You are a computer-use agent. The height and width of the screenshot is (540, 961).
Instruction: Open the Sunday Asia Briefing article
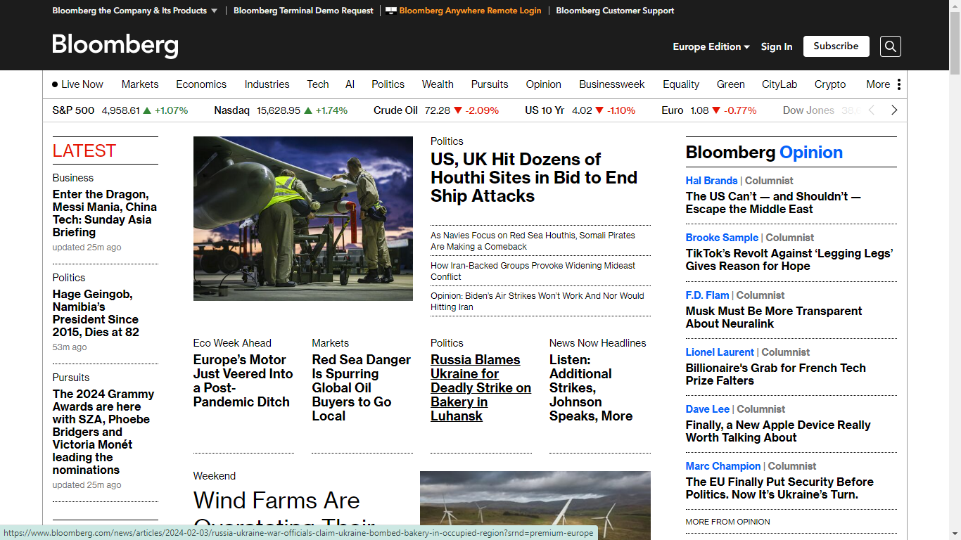tap(105, 213)
